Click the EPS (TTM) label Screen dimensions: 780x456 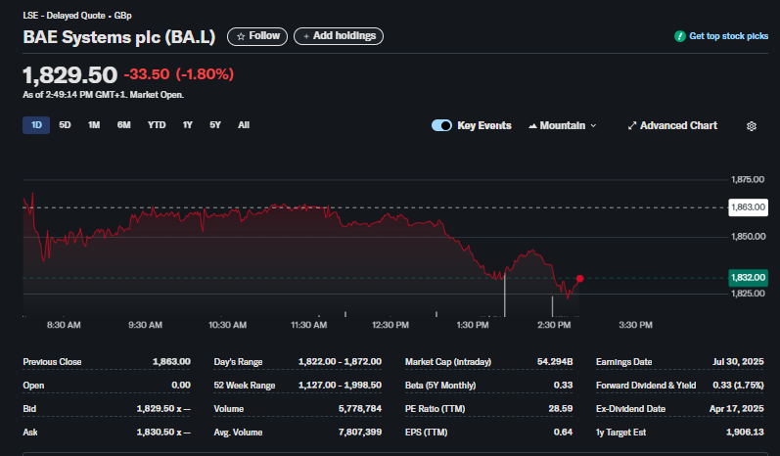pyautogui.click(x=426, y=433)
